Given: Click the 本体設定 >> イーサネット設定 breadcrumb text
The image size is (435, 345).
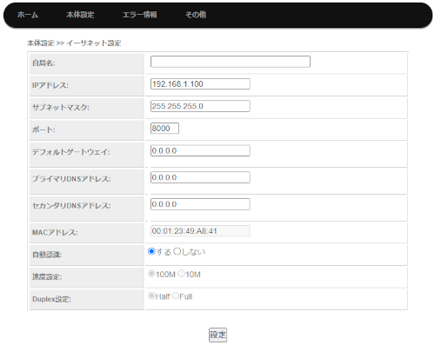Looking at the screenshot, I should tap(74, 43).
